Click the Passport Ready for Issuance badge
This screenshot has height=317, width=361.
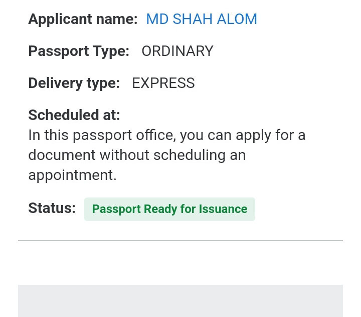[x=169, y=209]
